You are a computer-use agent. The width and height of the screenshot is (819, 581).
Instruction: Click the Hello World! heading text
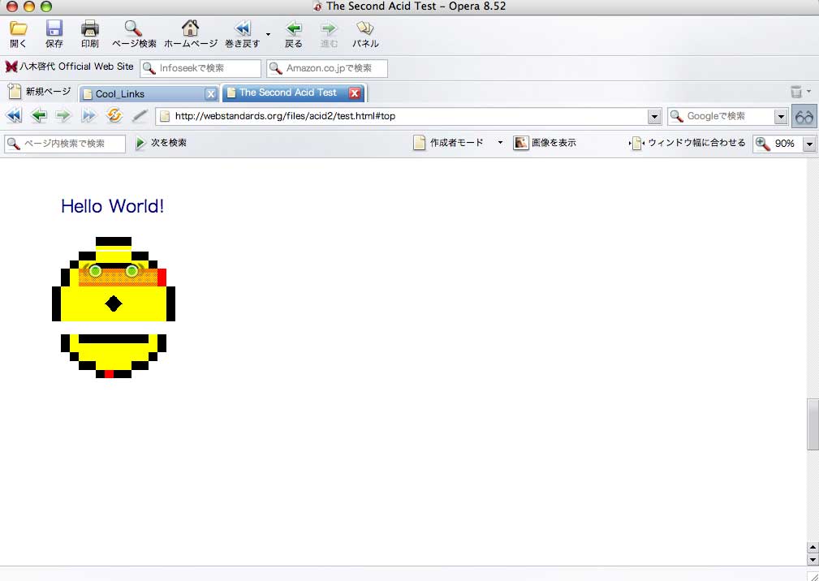[x=112, y=206]
